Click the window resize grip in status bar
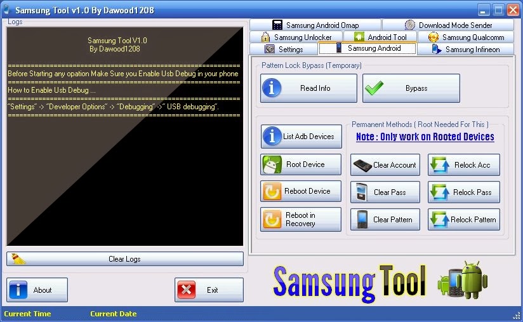Screen dimensions: 523x322 click(517, 315)
